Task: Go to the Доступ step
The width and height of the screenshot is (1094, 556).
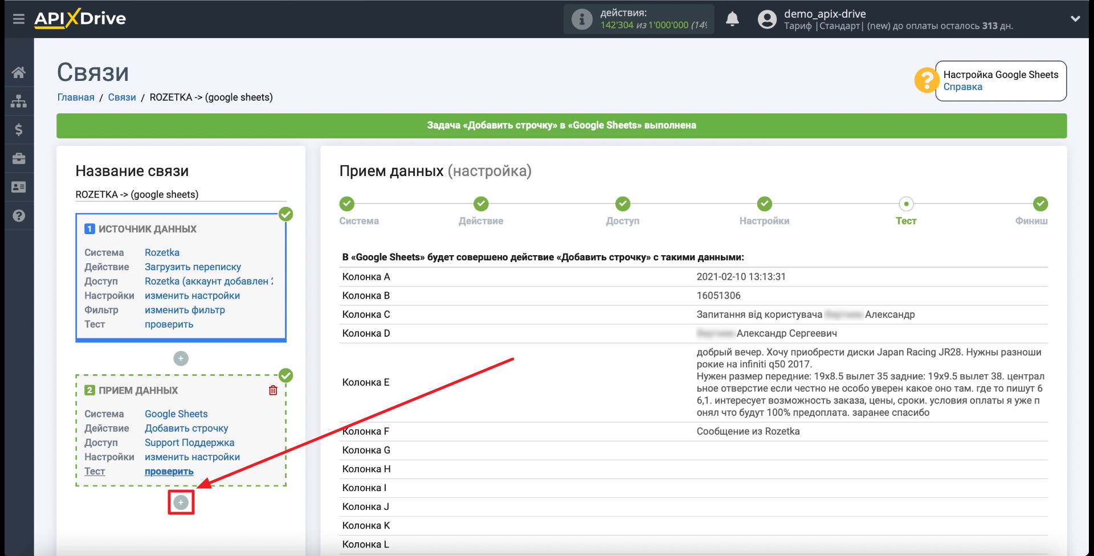Action: (623, 204)
